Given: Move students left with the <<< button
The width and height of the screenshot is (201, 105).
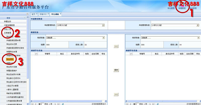Looking at the screenshot, I should [116, 94].
